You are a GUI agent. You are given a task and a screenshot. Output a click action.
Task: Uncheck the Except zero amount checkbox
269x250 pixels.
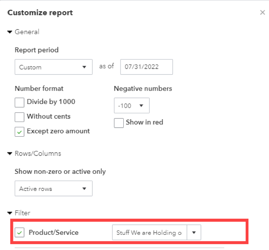point(20,132)
